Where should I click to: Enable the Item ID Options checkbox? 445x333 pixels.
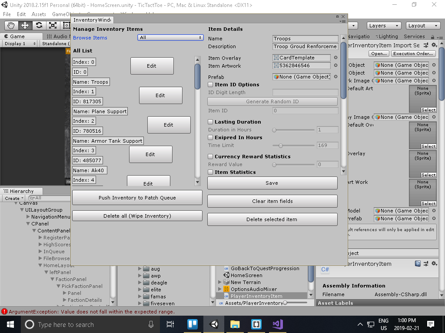210,85
